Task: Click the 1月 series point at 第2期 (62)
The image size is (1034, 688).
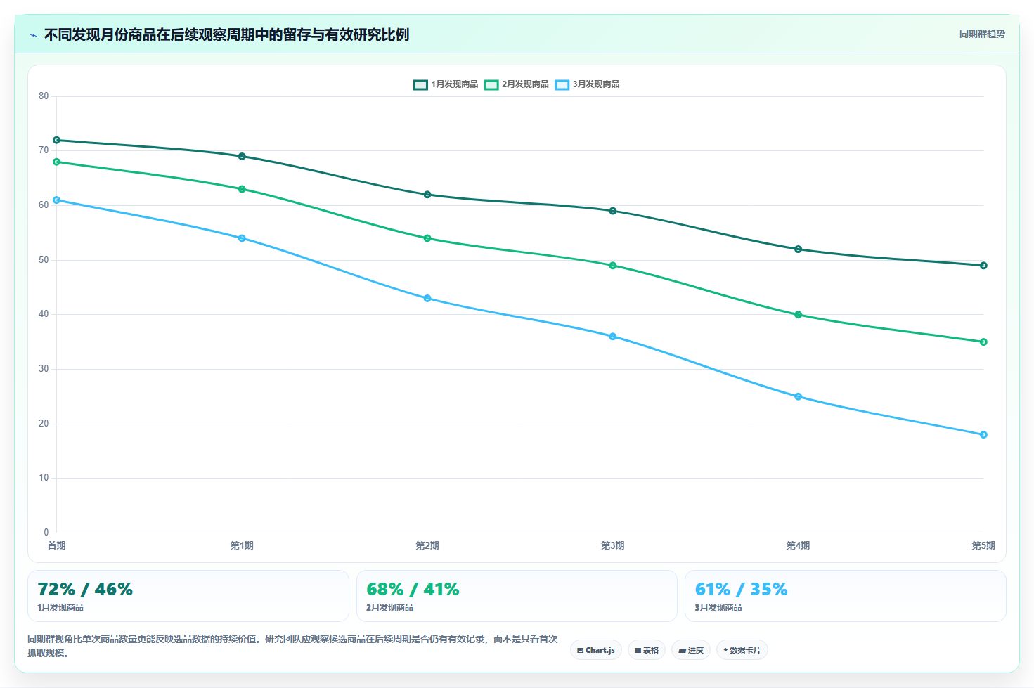Action: (x=427, y=195)
